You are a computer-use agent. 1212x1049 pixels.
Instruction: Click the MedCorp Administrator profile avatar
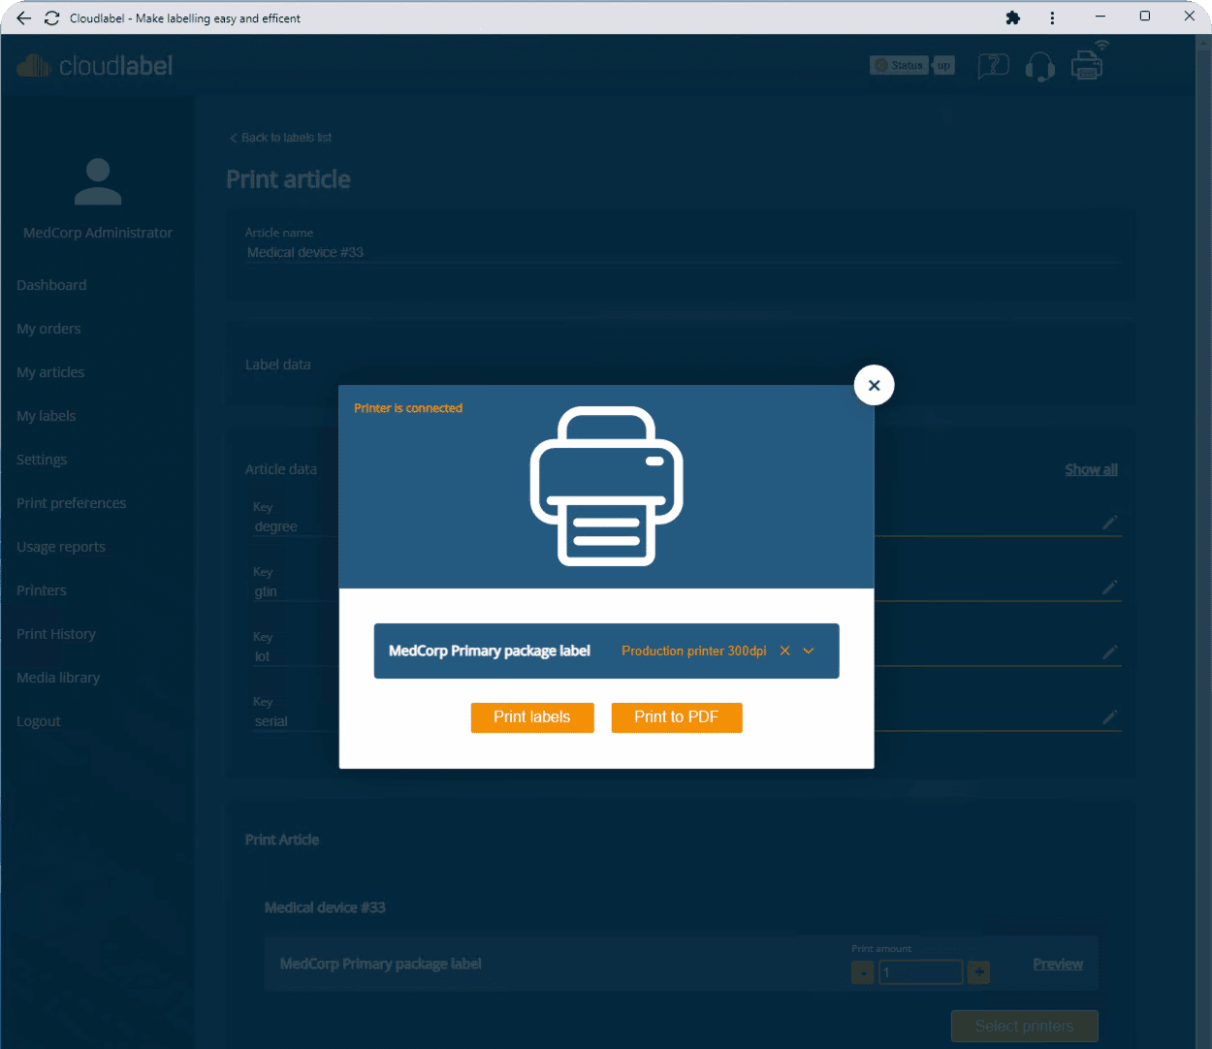point(97,181)
